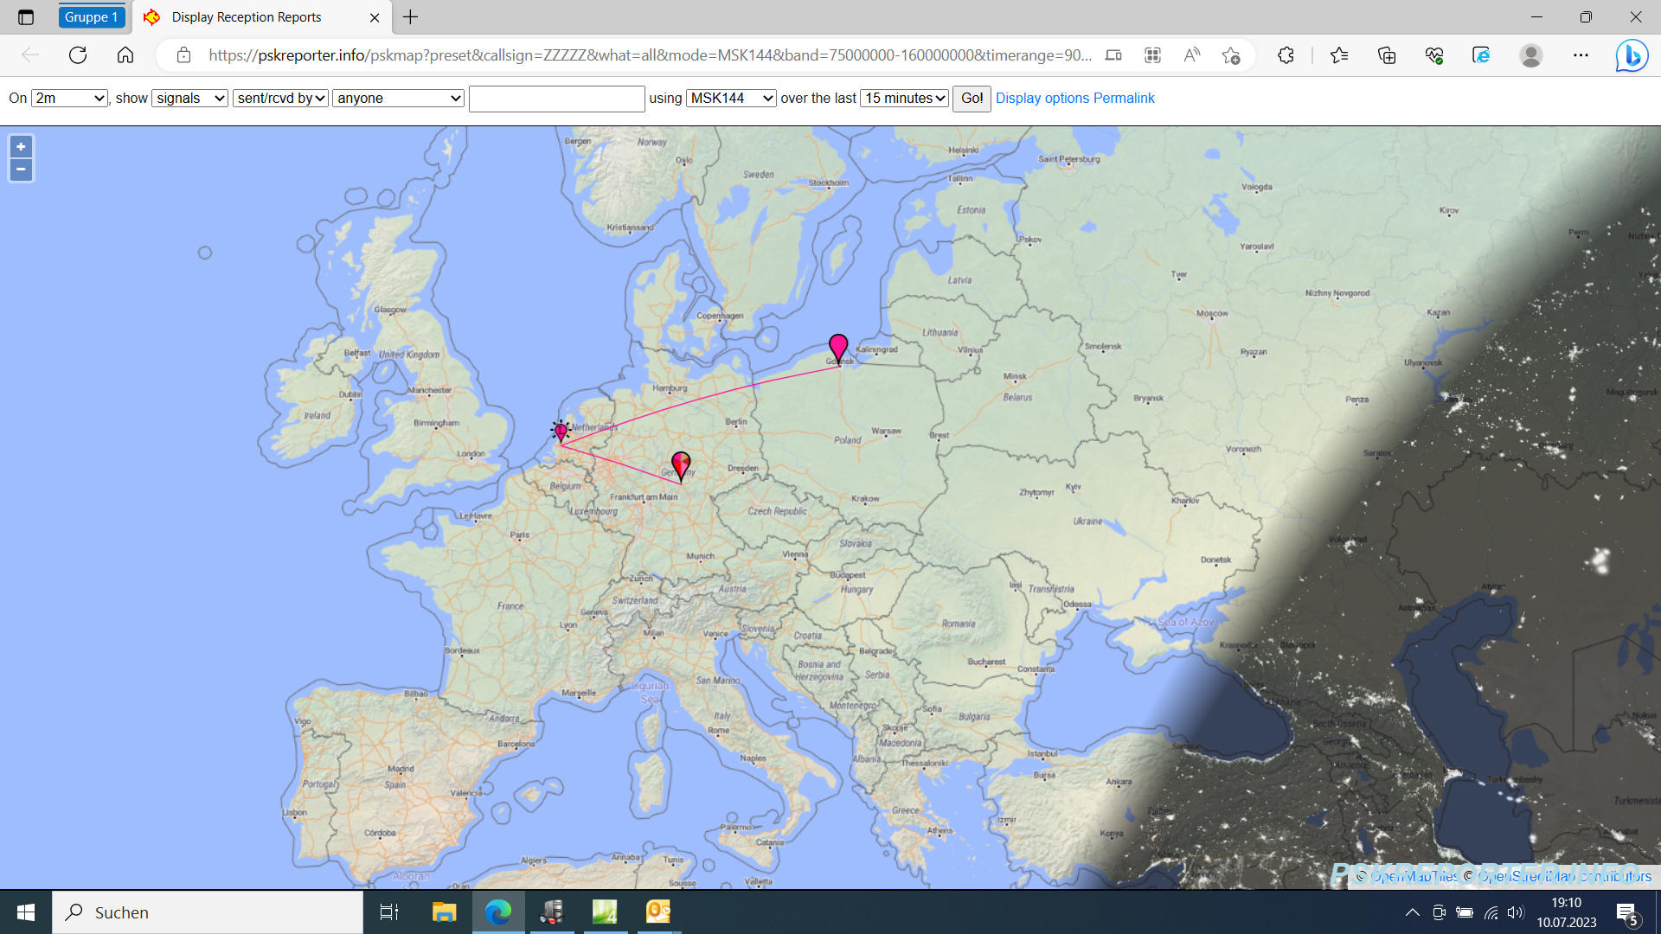This screenshot has width=1661, height=934.
Task: Open the Display options link
Action: point(1042,99)
